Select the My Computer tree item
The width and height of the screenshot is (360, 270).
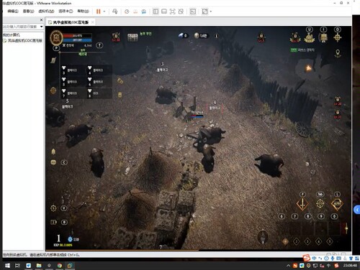(x=12, y=35)
